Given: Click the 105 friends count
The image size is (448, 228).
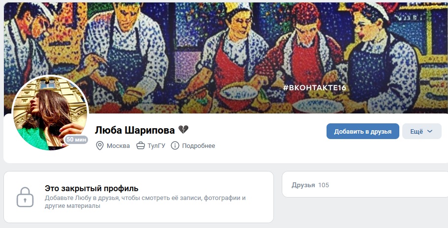Looking at the screenshot, I should 324,185.
